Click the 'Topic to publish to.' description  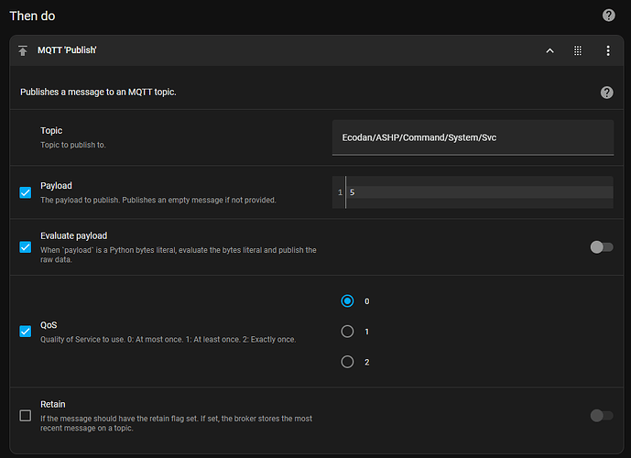(x=73, y=145)
